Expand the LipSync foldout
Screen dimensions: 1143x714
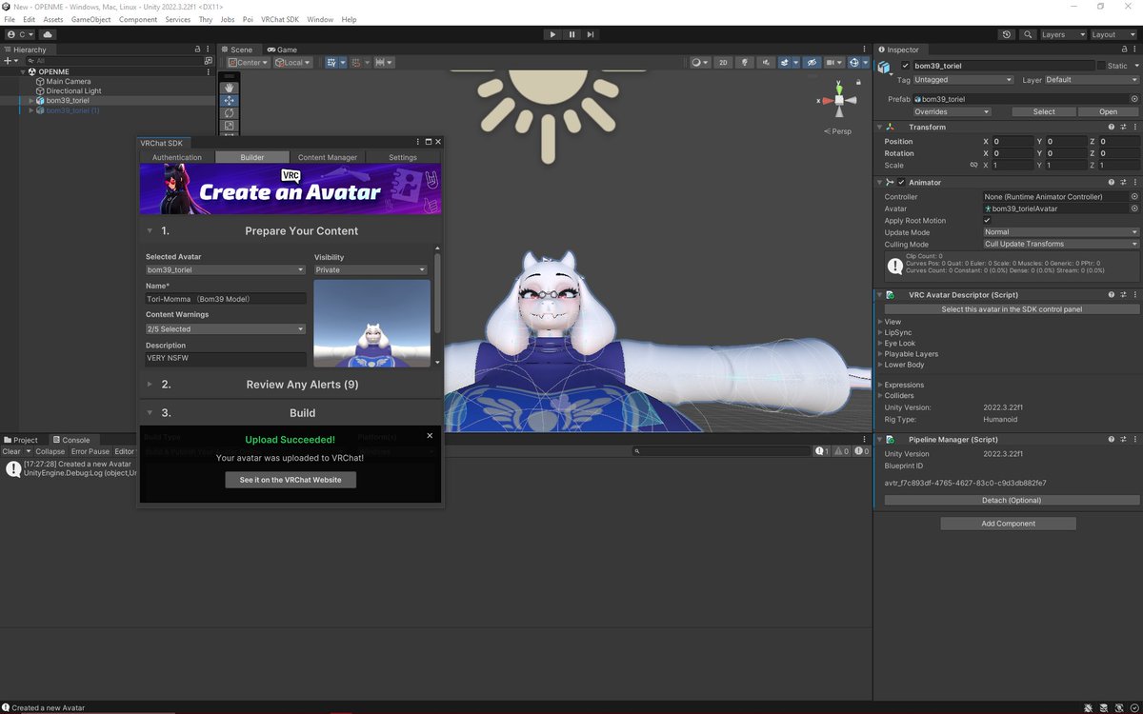tap(880, 332)
